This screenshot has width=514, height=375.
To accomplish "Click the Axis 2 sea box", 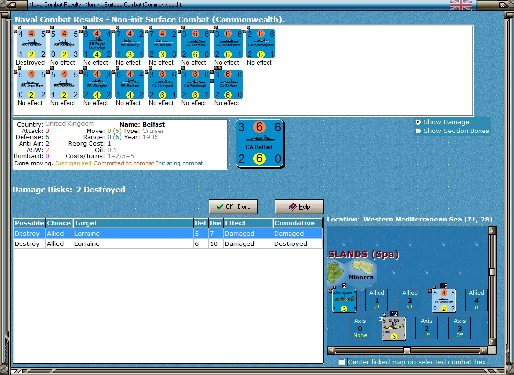I will pyautogui.click(x=426, y=328).
